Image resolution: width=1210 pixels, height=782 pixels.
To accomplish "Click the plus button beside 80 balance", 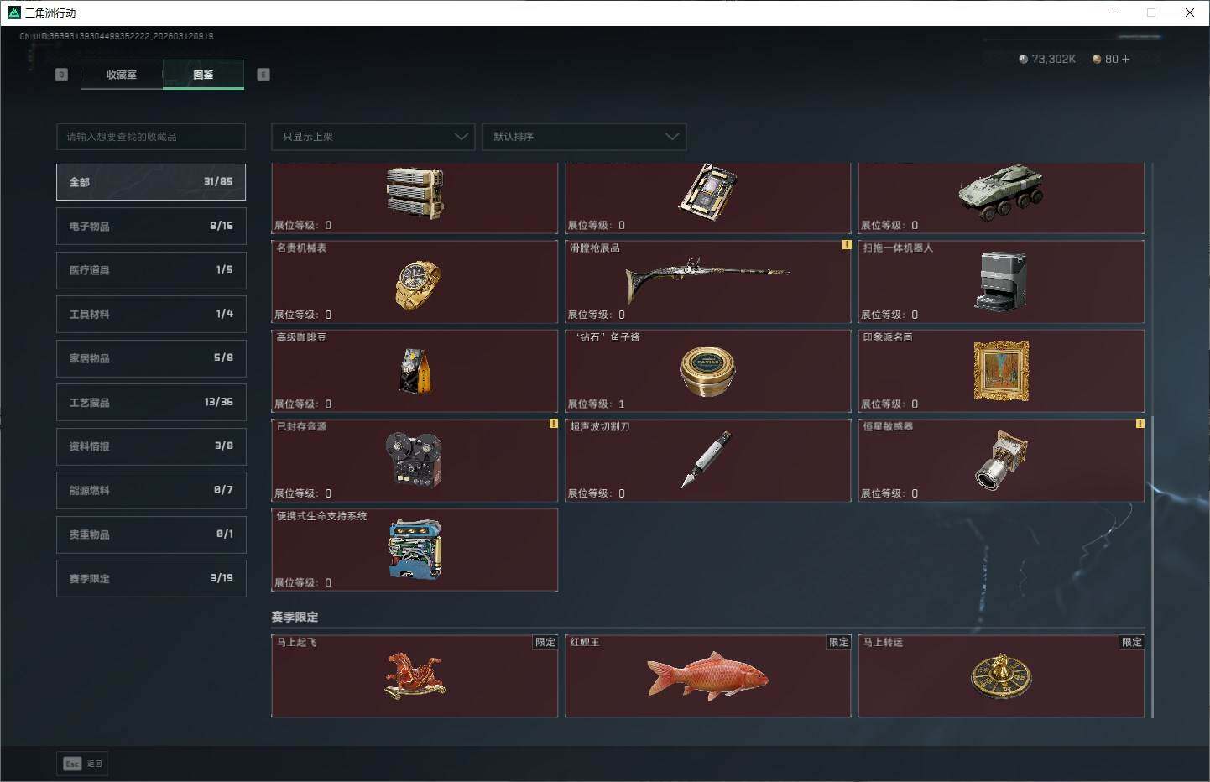I will click(1125, 60).
